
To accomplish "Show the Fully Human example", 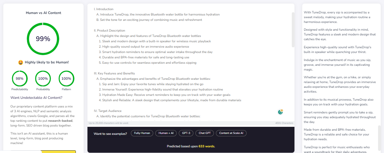I will [142, 133].
